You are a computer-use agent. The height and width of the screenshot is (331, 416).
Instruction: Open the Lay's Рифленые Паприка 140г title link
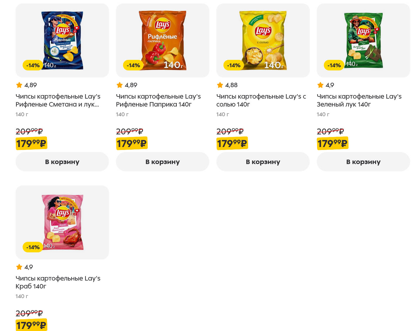tap(158, 100)
